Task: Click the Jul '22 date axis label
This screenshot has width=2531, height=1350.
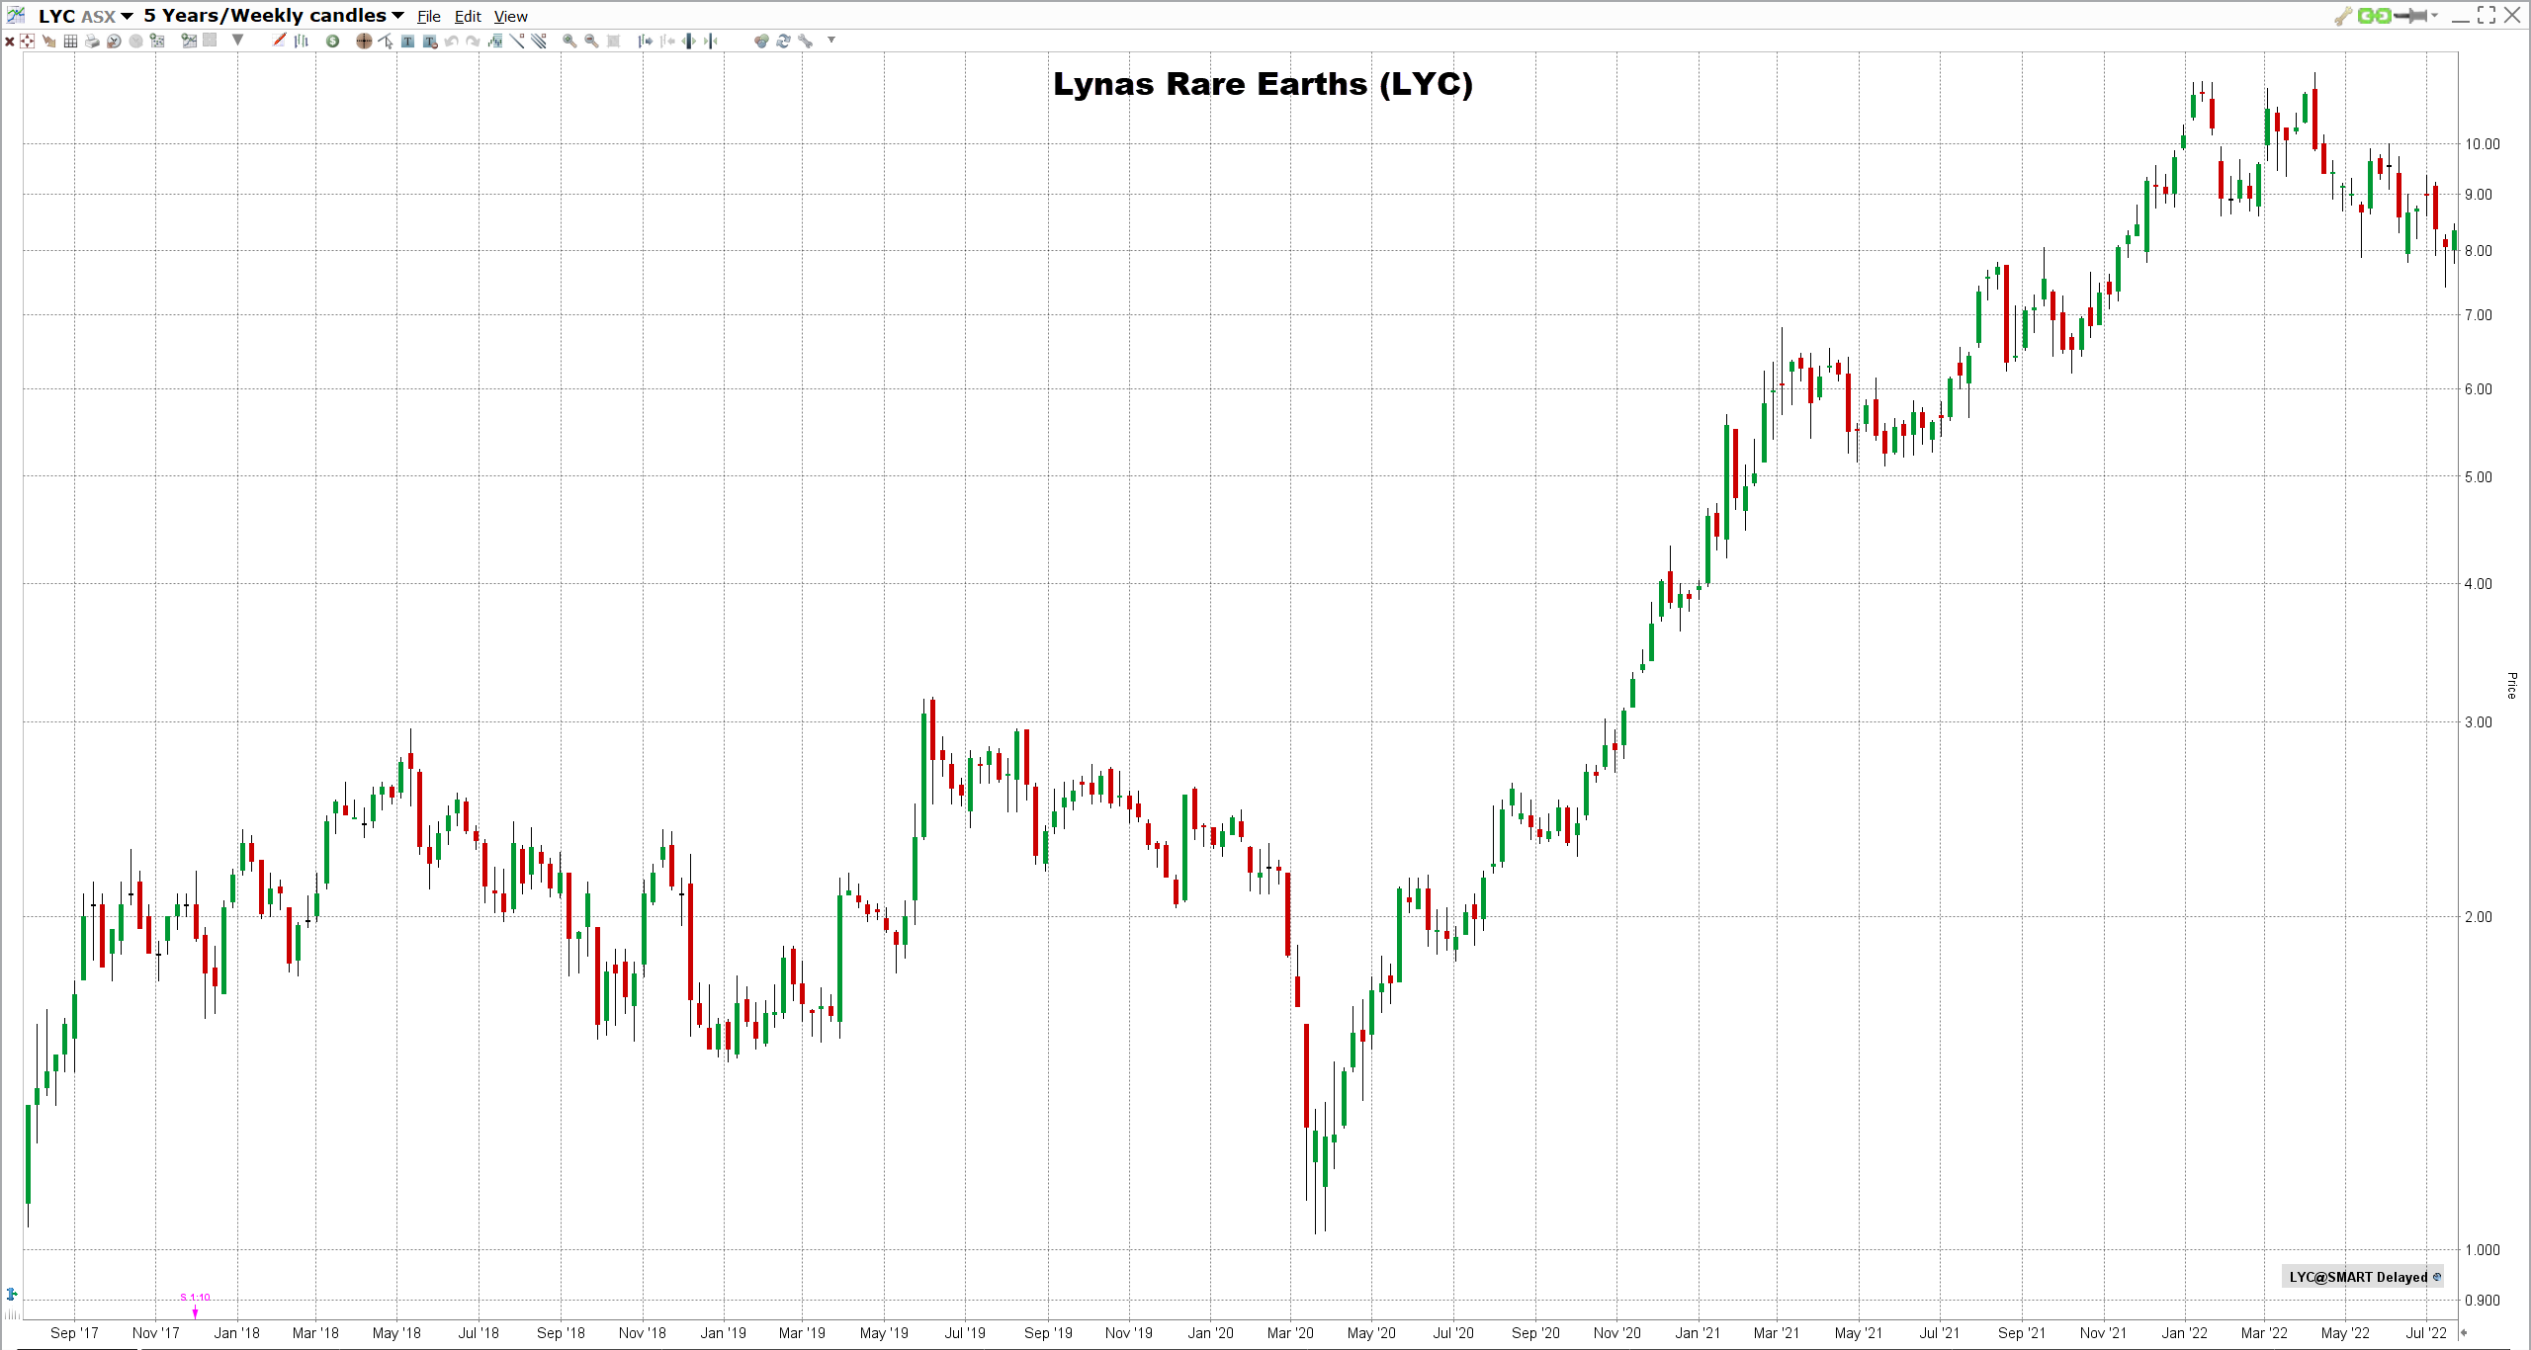Action: pyautogui.click(x=2426, y=1332)
